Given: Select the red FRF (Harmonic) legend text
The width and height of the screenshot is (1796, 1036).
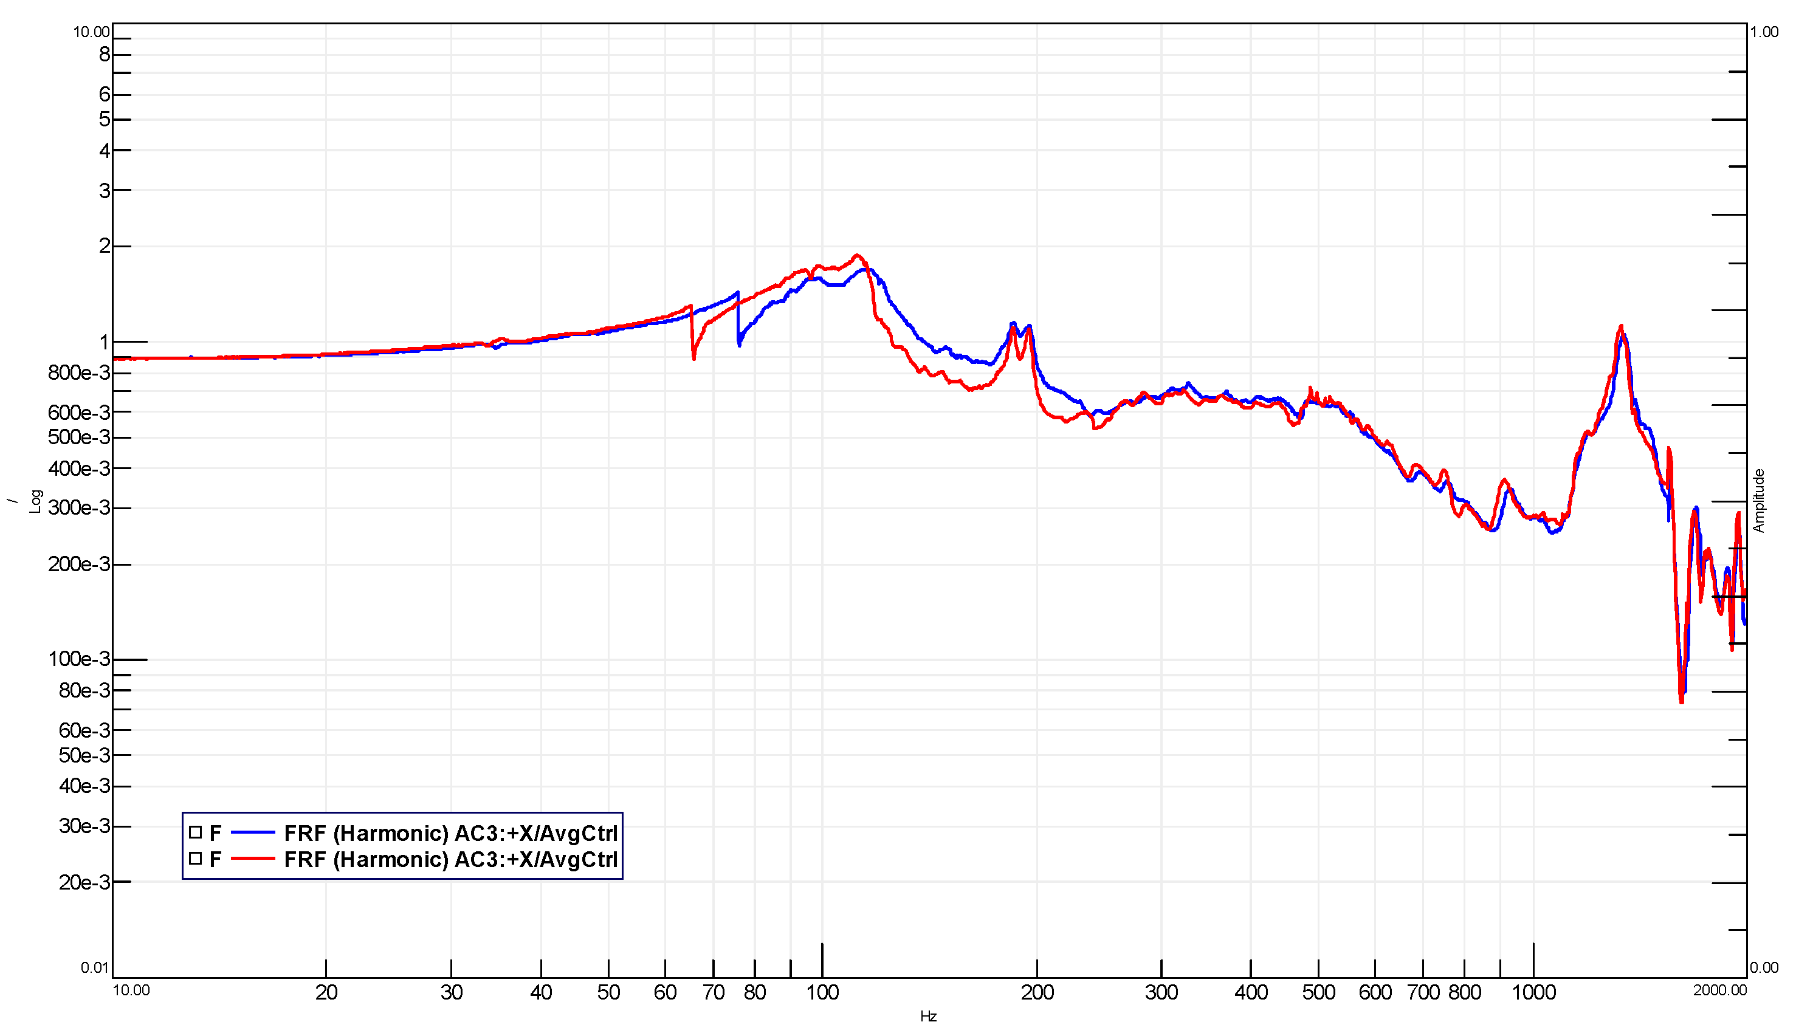Looking at the screenshot, I should [x=450, y=860].
